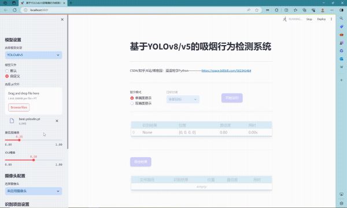Toggle split screen icon in toolbar
The height and width of the screenshot is (208, 347).
(286, 10)
